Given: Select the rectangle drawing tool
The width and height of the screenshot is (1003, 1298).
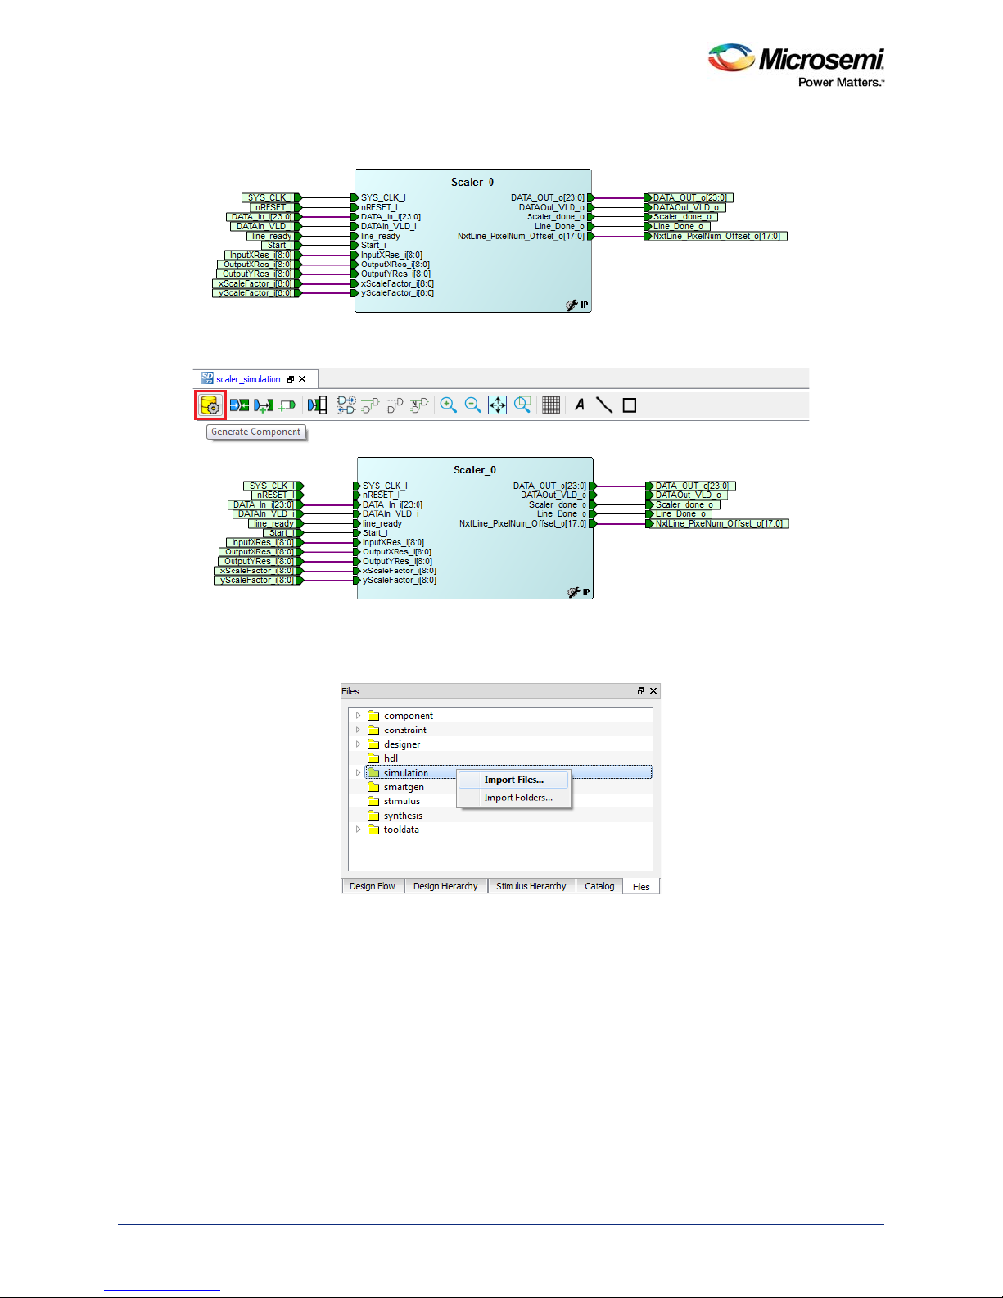Looking at the screenshot, I should click(630, 405).
